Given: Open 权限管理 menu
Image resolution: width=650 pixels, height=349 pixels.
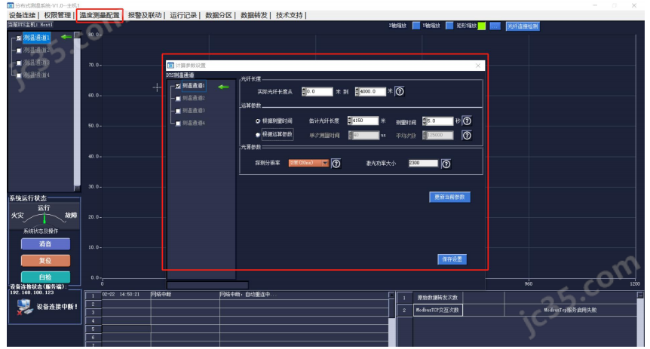Looking at the screenshot, I should (x=57, y=15).
